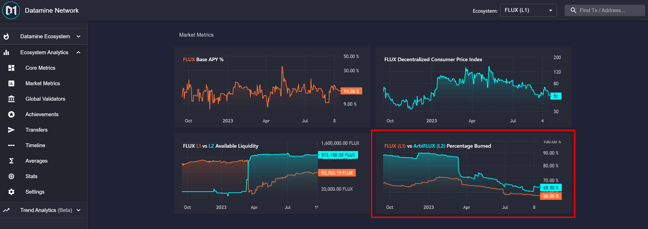Select Market Metrics in sidebar

click(x=44, y=83)
